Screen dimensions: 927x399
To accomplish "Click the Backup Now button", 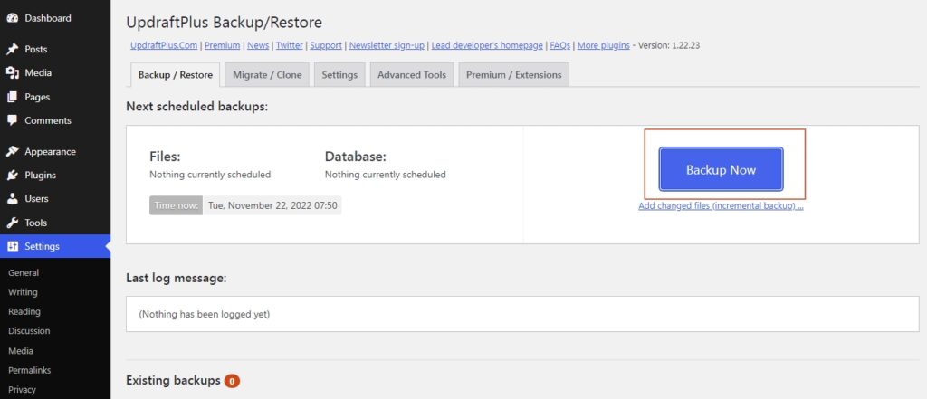I will (721, 169).
